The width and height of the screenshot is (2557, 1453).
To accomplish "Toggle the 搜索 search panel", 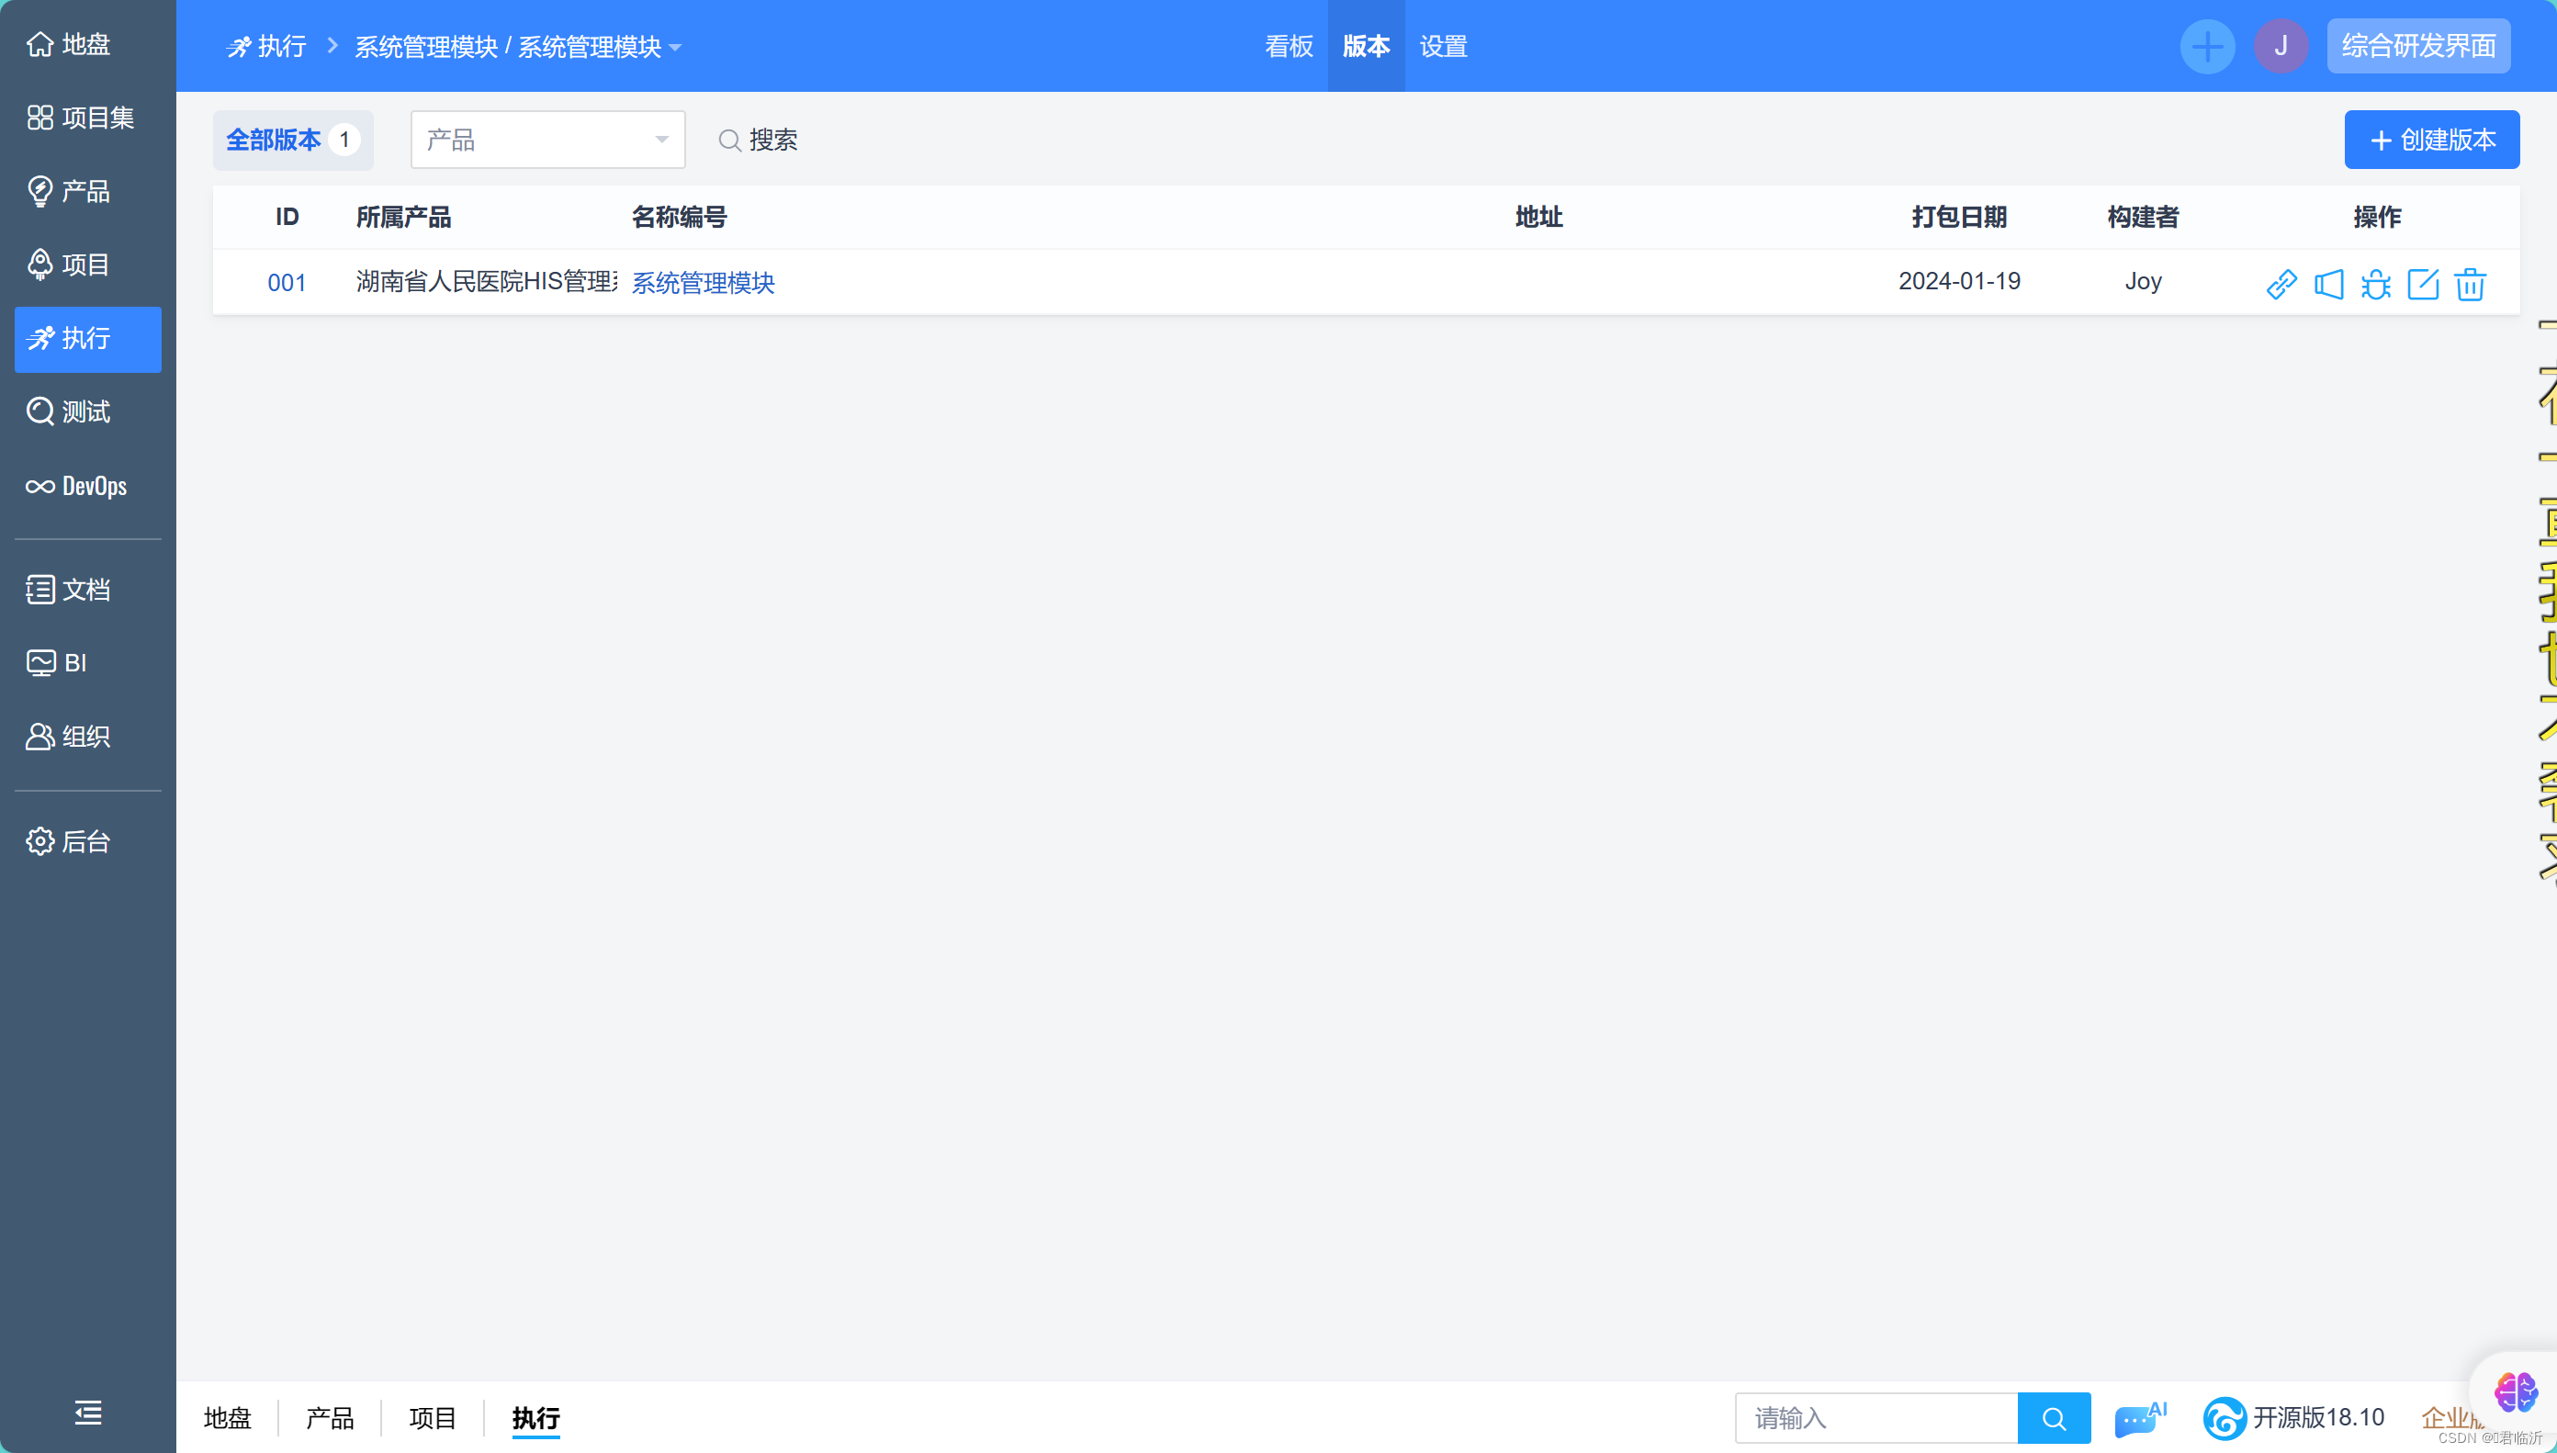I will point(759,140).
